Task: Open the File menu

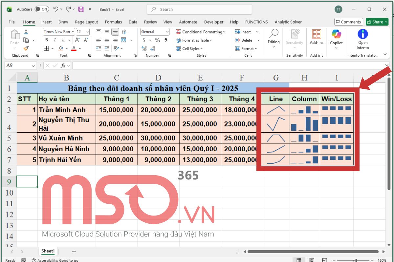Action: (x=11, y=22)
